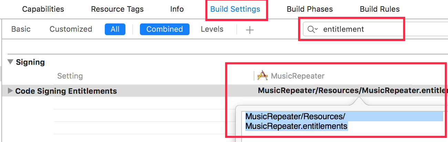Switch to the Levels view mode
The width and height of the screenshot is (448, 142).
(212, 29)
